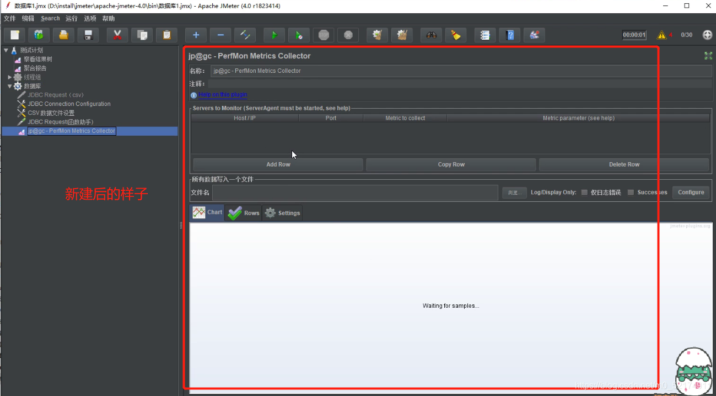
Task: Click the Shutdown test icon
Action: 348,35
